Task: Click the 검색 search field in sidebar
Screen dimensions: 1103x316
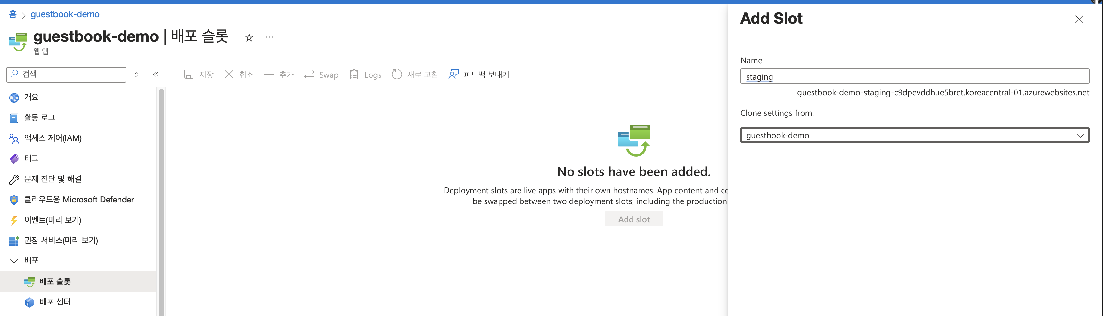Action: [x=66, y=75]
